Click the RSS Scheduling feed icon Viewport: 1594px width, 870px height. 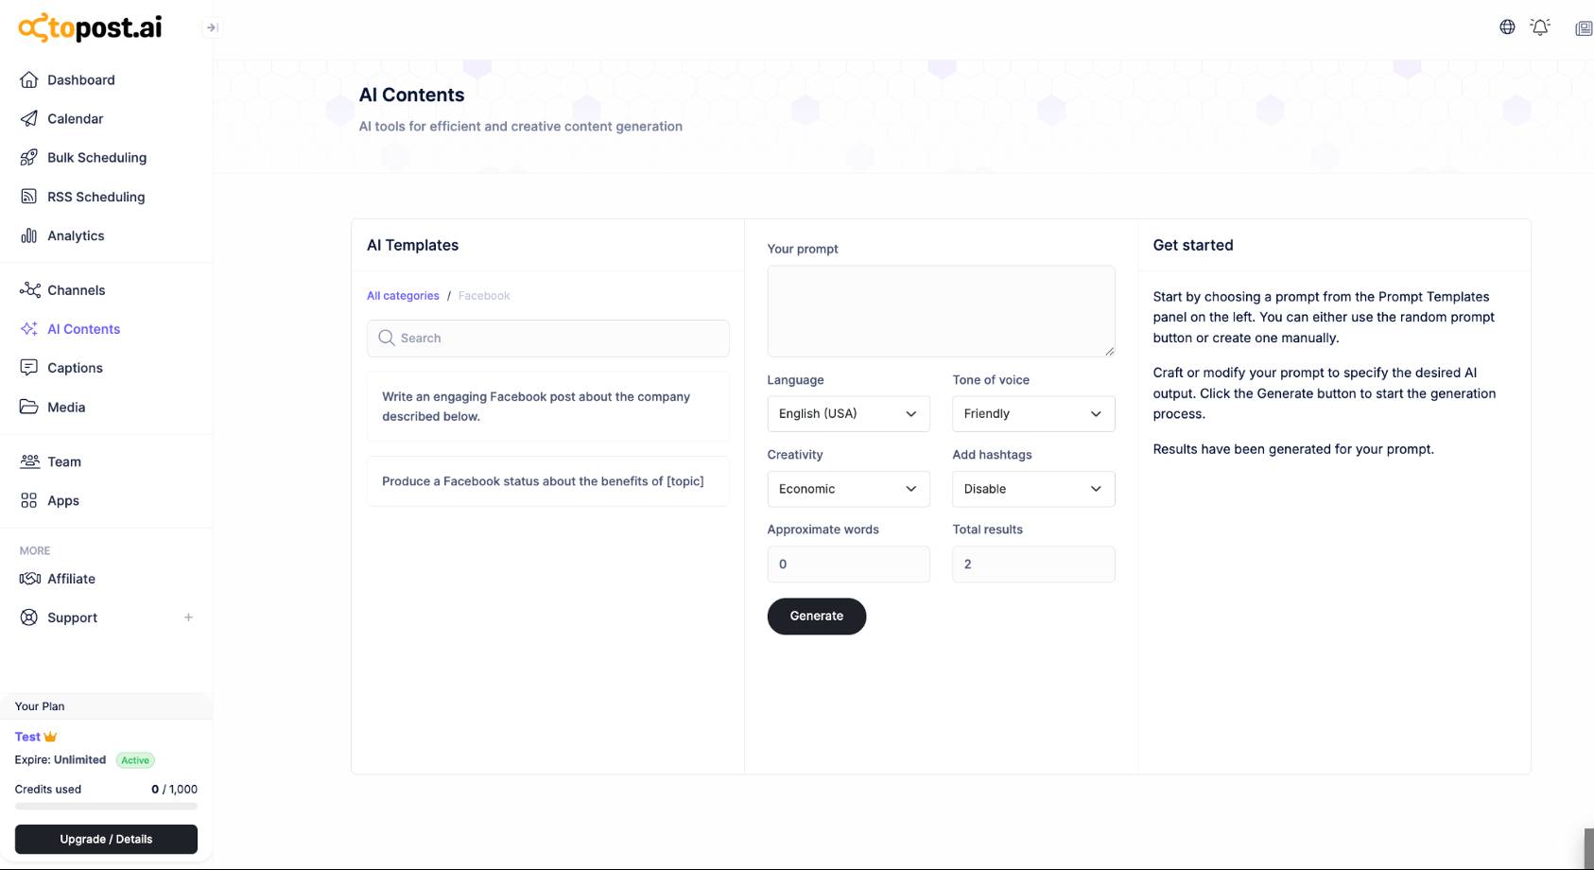point(29,197)
